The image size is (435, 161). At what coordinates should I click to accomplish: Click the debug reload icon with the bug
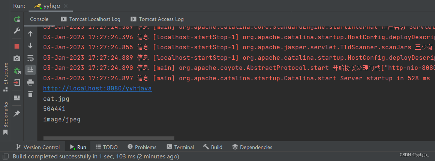click(17, 71)
